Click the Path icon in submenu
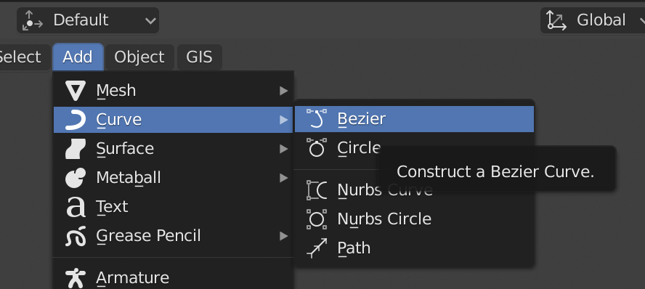Screen dimensions: 645x289 (317, 248)
